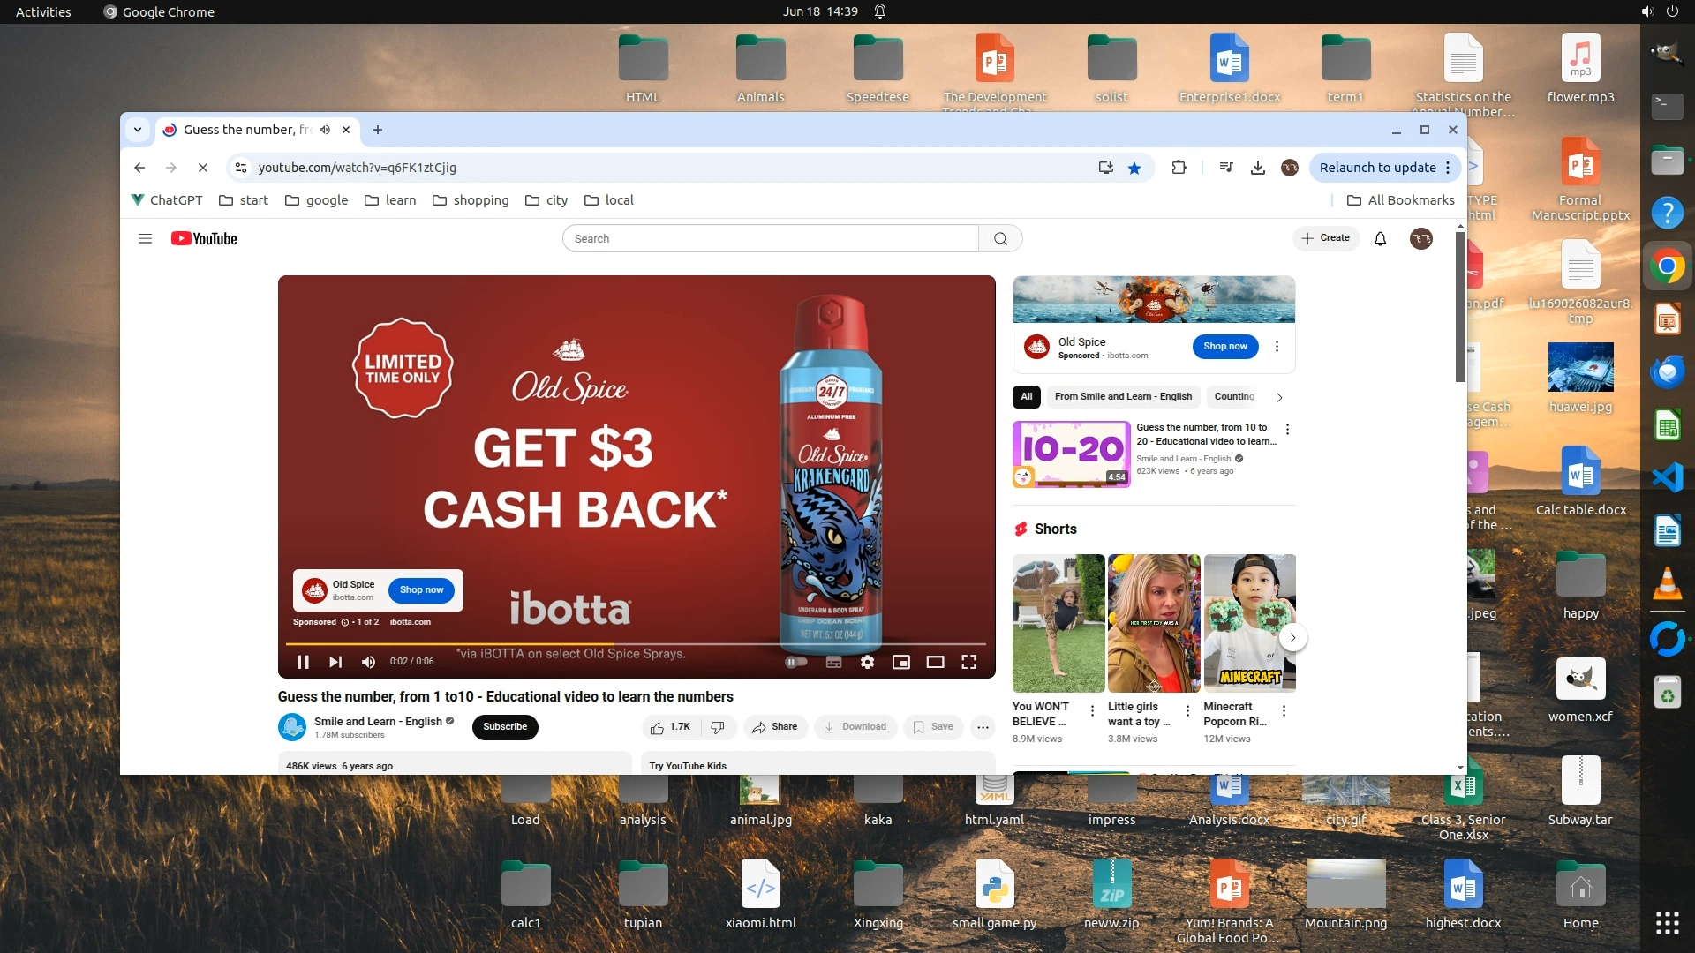Expand the tab search dropdown arrow
The image size is (1695, 953).
pyautogui.click(x=138, y=130)
